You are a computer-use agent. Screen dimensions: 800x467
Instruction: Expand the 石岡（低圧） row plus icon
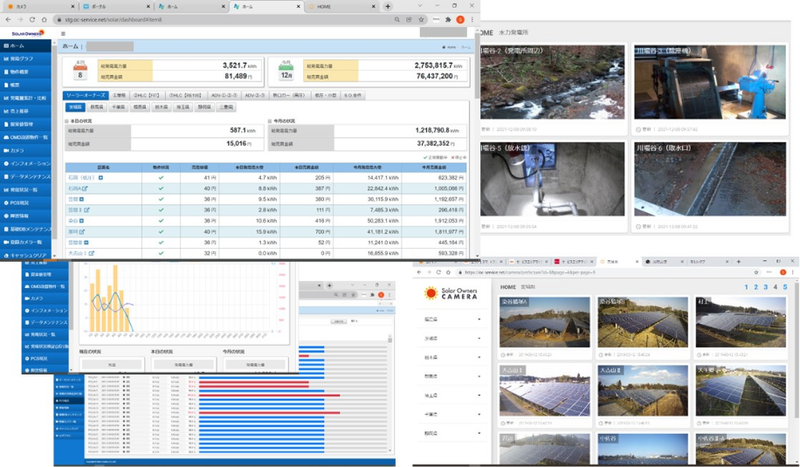coord(100,178)
